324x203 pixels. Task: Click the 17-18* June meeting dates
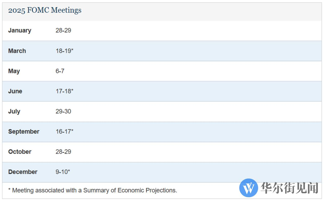(x=65, y=91)
